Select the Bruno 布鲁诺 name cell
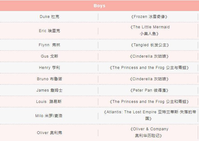Image resolution: width=199 pixels, height=141 pixels. 49,79
